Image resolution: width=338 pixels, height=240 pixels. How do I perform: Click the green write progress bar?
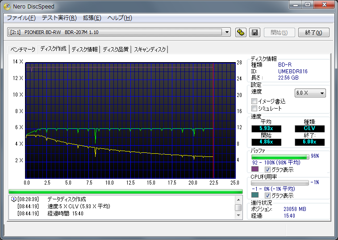click(x=125, y=191)
